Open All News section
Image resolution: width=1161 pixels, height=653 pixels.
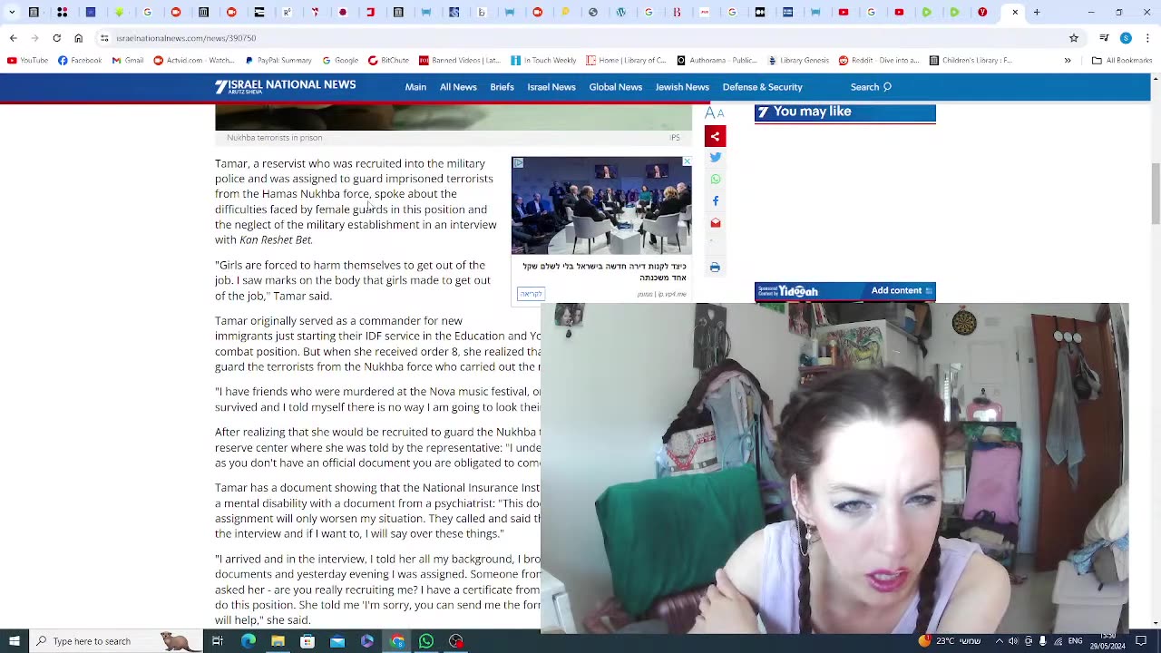[458, 87]
